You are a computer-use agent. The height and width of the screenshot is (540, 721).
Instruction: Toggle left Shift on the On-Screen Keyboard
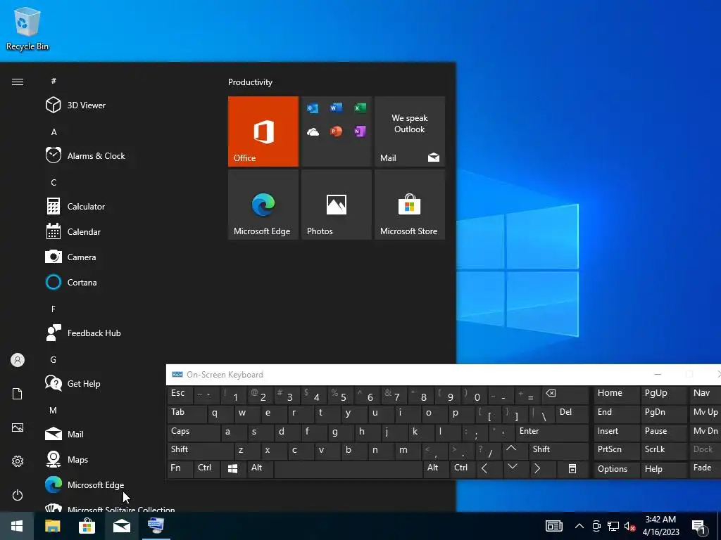201,450
